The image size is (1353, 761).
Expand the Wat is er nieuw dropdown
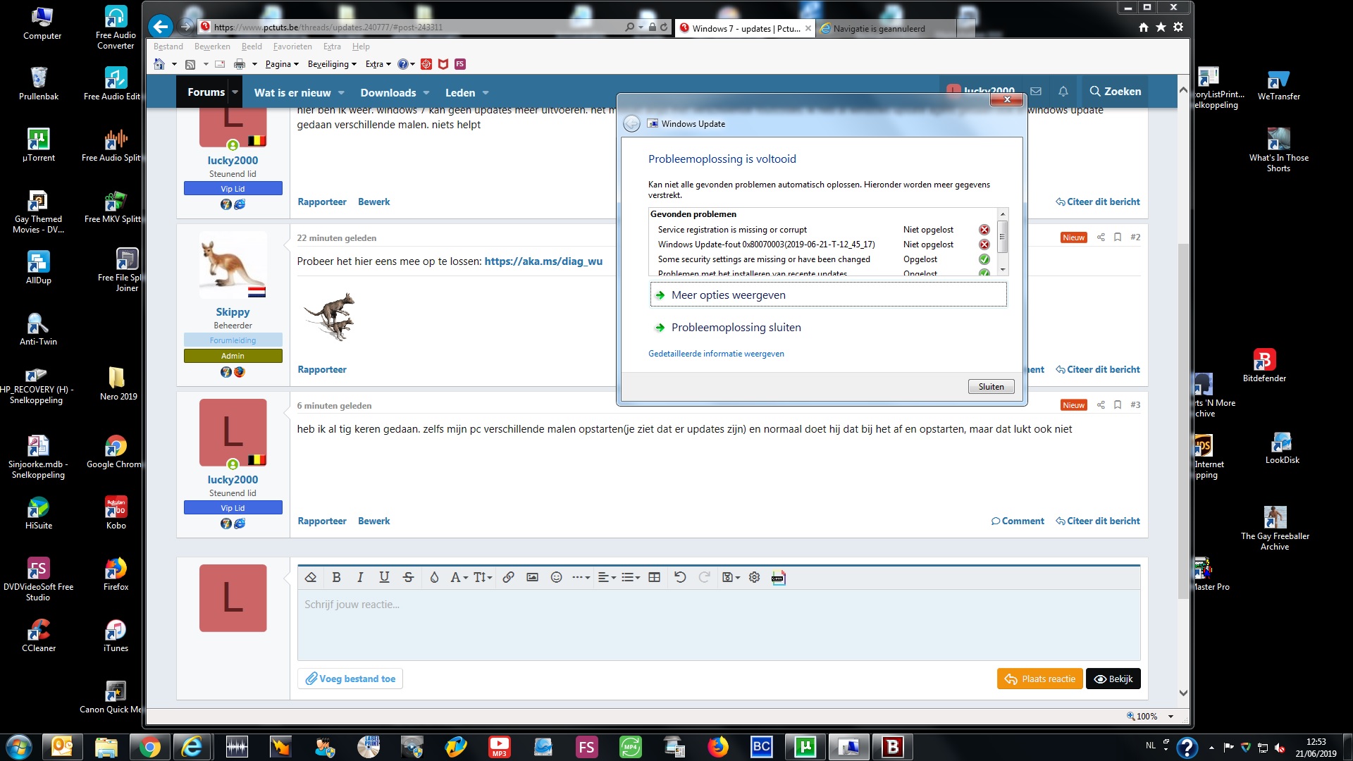[x=342, y=93]
